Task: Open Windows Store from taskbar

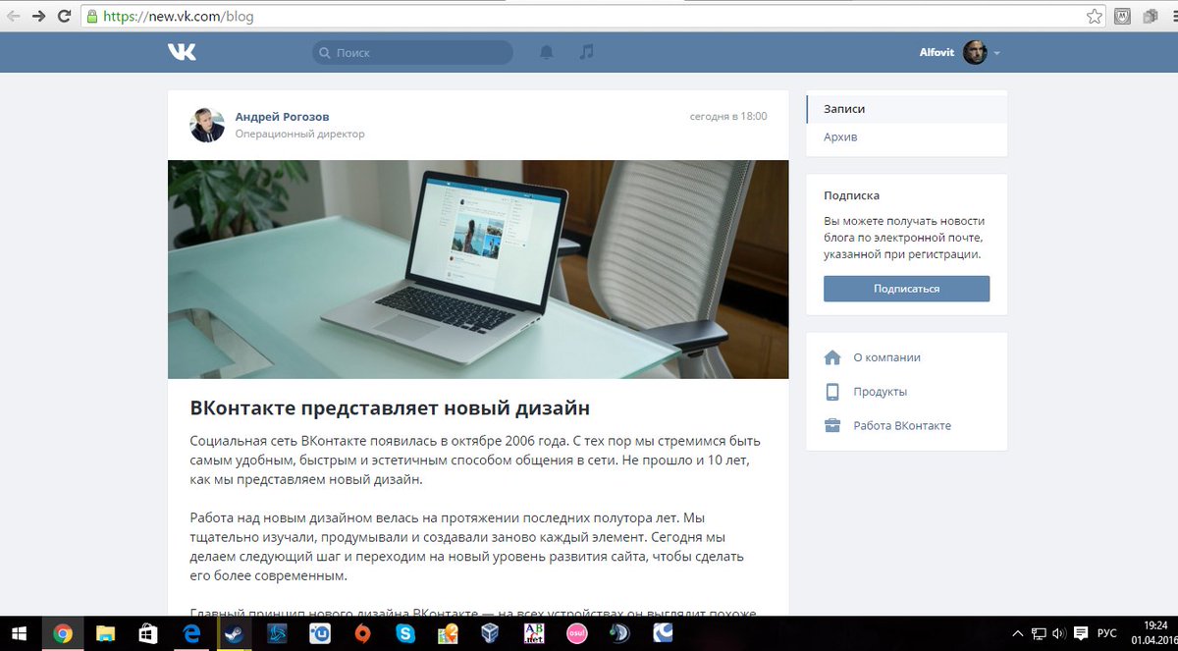Action: point(148,633)
